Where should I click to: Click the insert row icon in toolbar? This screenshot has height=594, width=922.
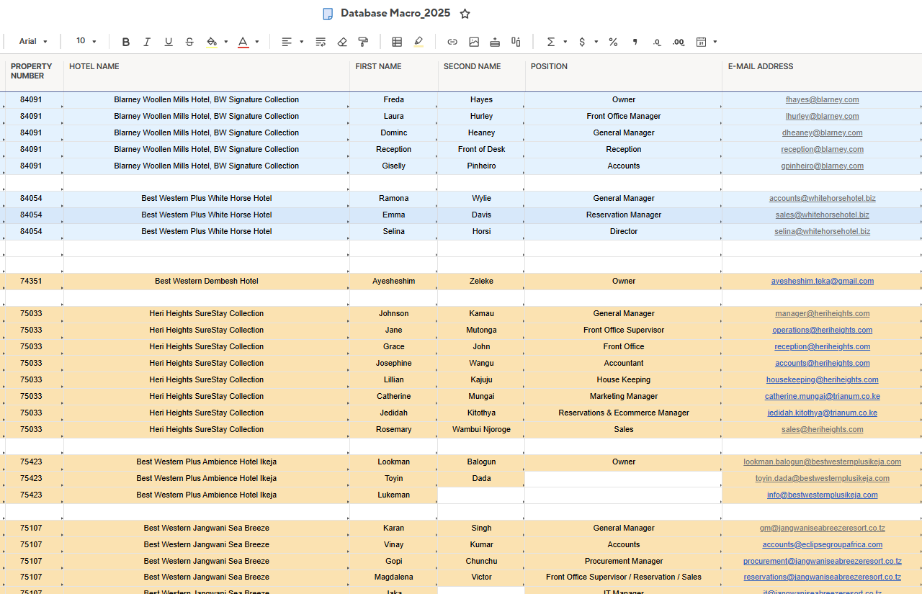[495, 42]
